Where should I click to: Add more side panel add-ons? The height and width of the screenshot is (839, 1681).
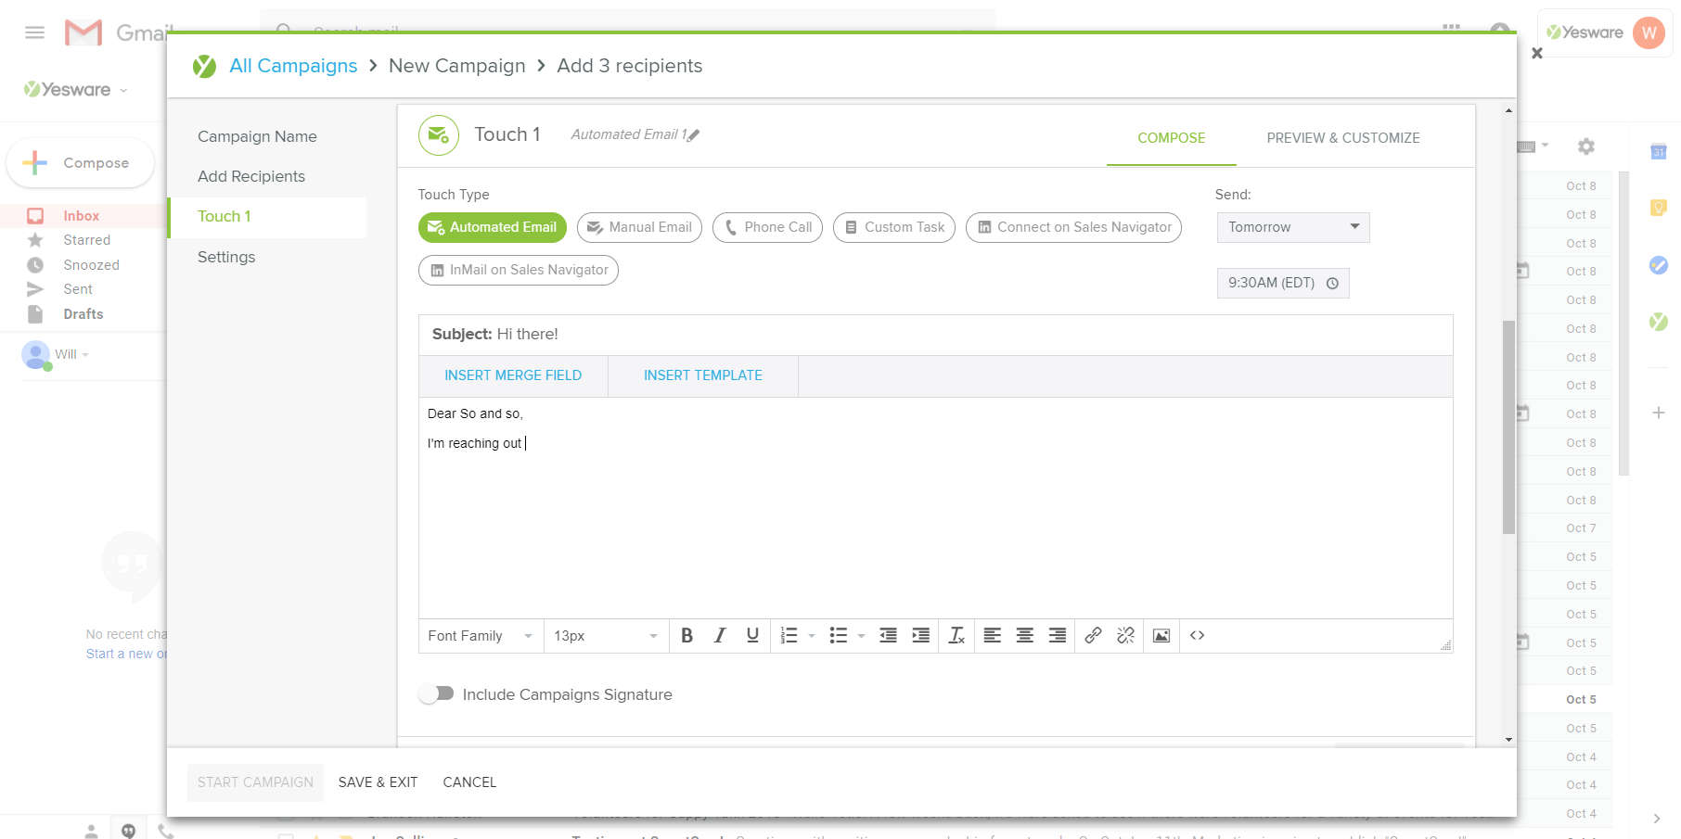click(x=1659, y=413)
